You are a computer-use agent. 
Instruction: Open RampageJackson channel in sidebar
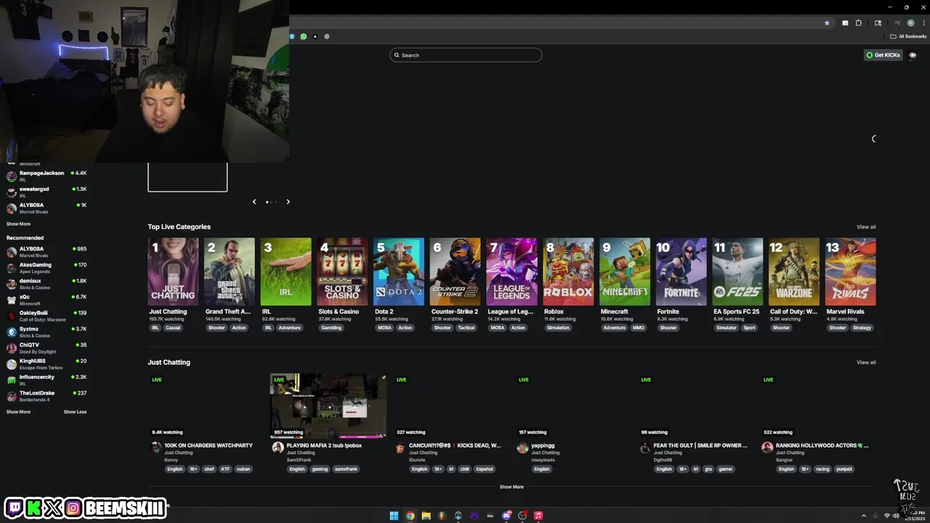(46, 176)
